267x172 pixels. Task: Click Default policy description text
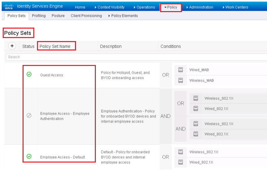pos(125,157)
